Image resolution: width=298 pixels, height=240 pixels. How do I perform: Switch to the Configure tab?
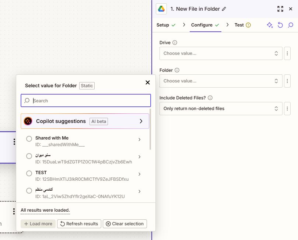click(x=205, y=25)
